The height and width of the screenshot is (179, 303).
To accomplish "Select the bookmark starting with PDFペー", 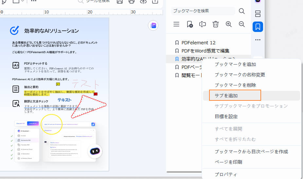I will click(x=192, y=67).
